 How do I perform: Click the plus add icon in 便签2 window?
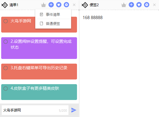tap(131, 5)
